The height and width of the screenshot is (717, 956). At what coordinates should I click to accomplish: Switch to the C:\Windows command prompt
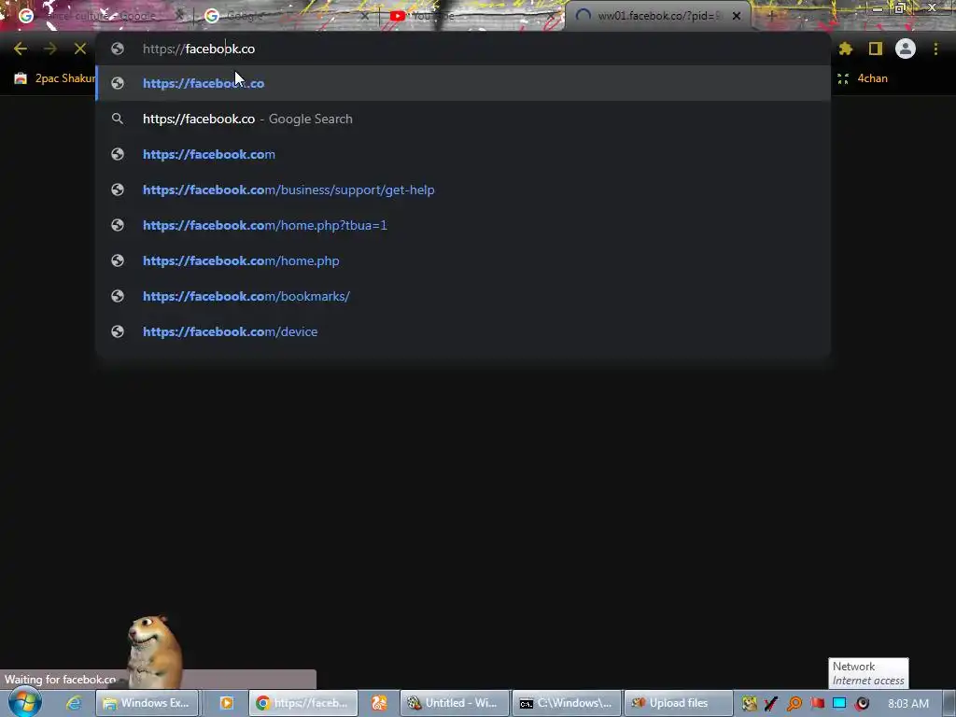(x=567, y=703)
